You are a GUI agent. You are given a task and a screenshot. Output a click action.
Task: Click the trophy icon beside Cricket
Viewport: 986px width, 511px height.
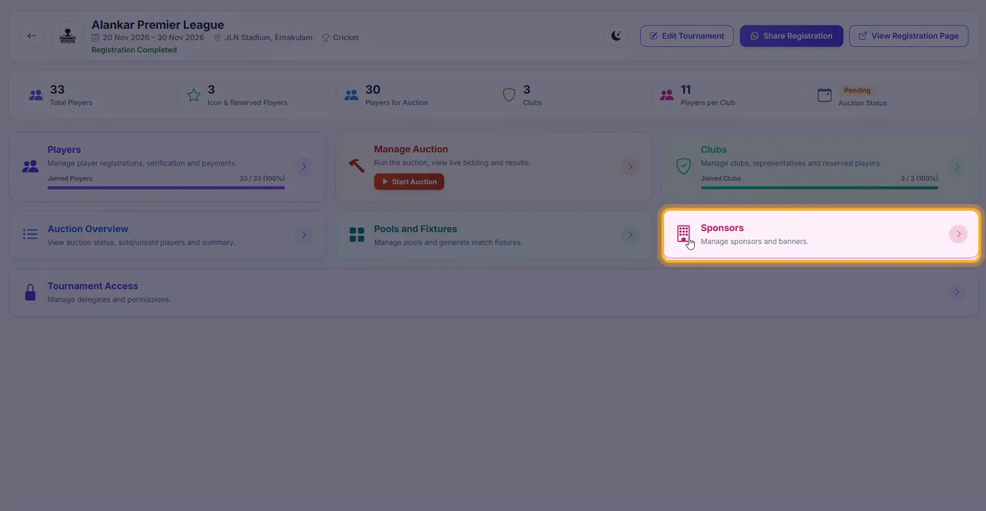326,38
